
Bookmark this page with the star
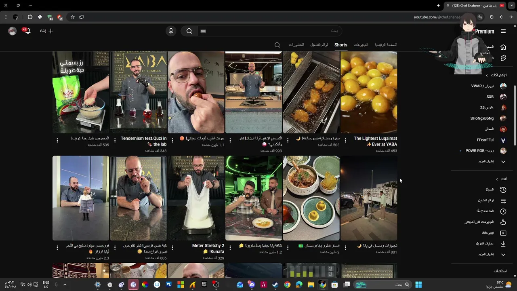[x=73, y=17]
